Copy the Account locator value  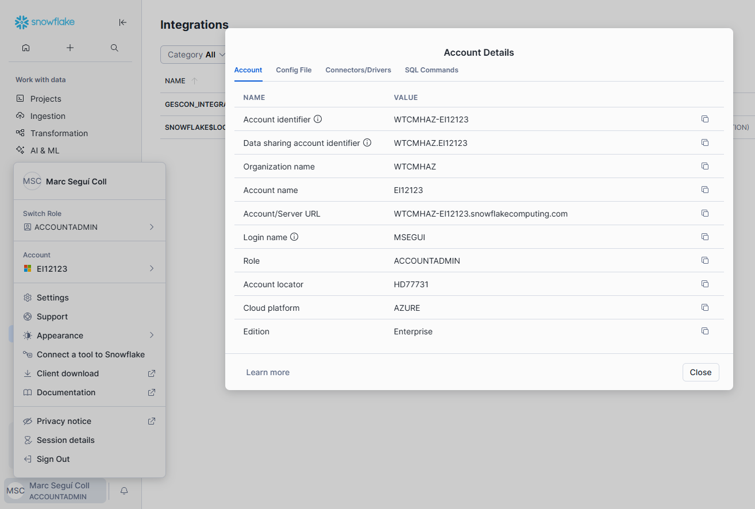click(705, 284)
